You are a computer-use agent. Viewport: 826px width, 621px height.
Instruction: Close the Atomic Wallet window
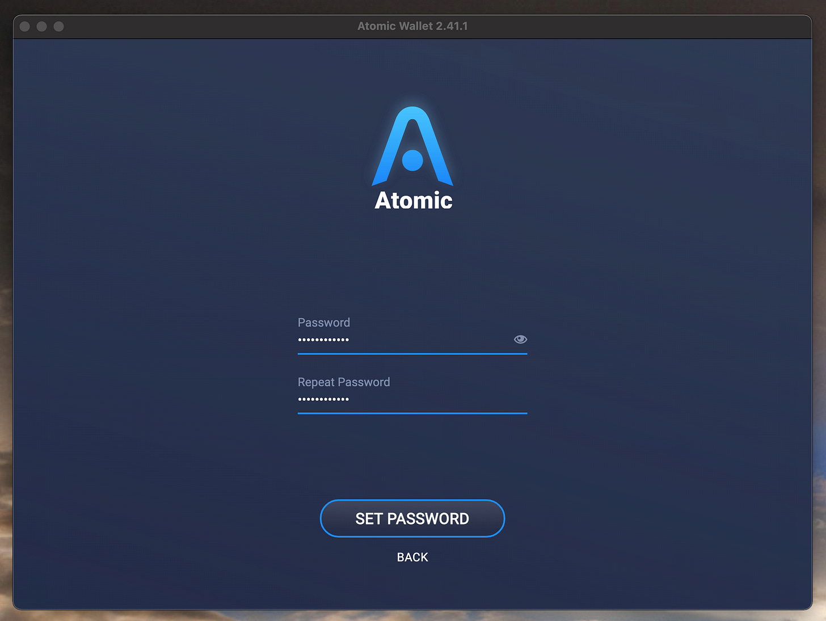point(25,26)
